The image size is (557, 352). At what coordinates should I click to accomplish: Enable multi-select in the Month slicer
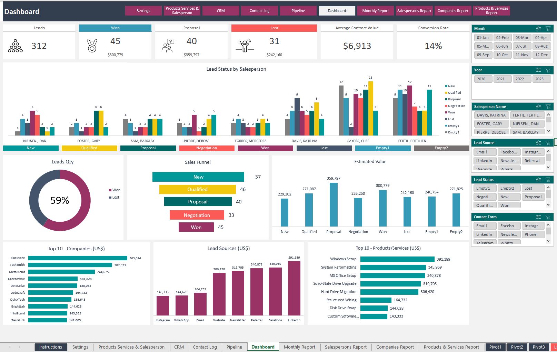click(538, 29)
